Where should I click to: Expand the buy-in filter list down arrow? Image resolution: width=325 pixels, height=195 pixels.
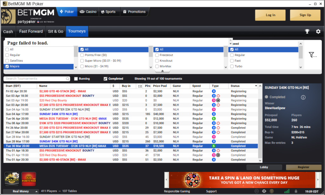coord(151,67)
